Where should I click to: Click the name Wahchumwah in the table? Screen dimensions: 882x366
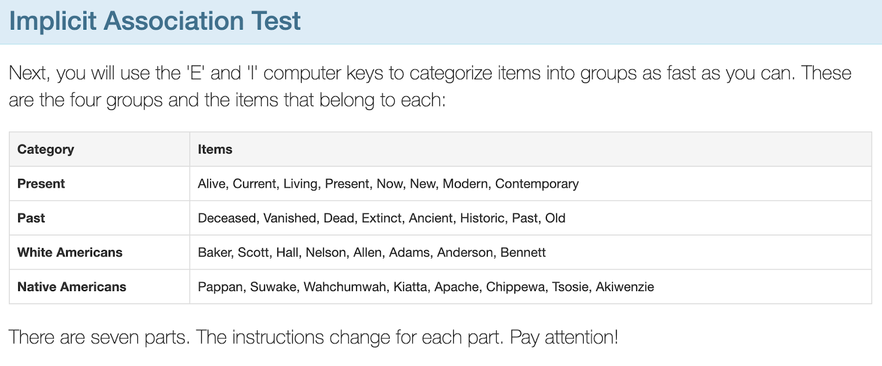345,287
